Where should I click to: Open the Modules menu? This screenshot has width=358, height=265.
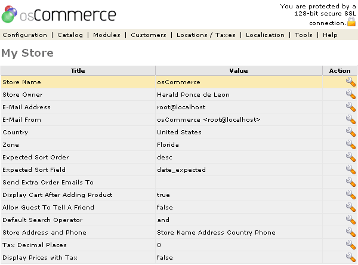pyautogui.click(x=107, y=35)
